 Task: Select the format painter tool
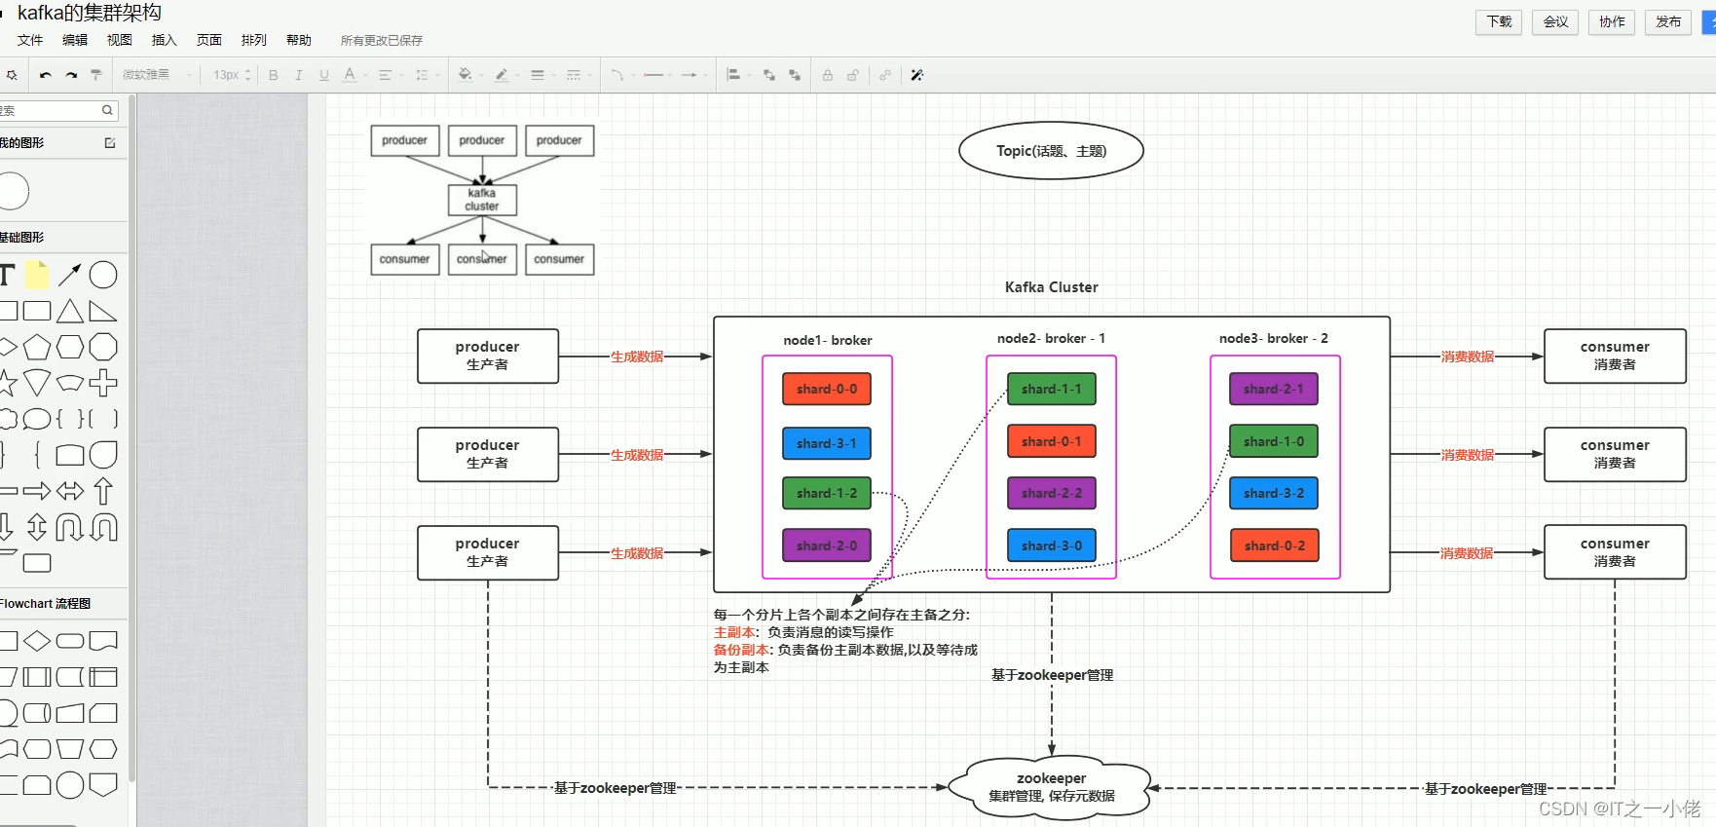tap(96, 75)
